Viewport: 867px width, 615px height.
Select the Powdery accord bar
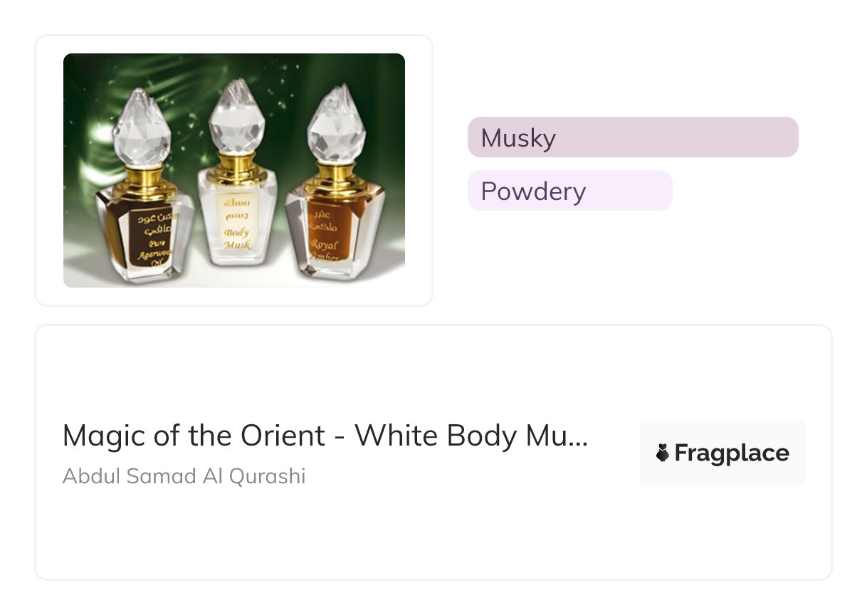click(x=569, y=191)
